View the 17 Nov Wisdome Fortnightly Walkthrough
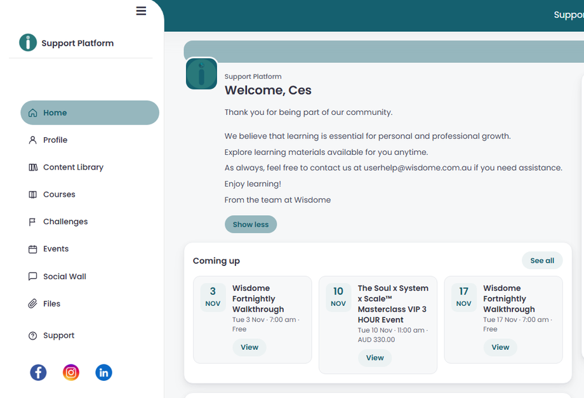584x398 pixels. click(500, 347)
